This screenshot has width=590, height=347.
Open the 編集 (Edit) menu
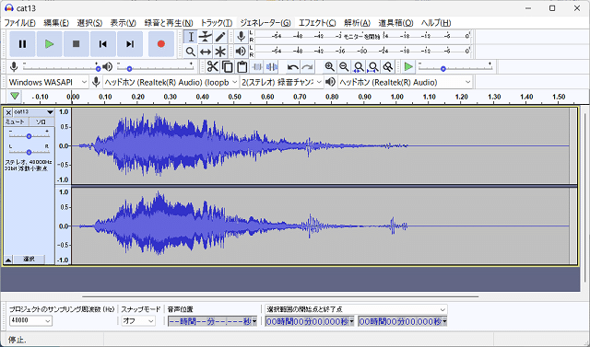(56, 22)
